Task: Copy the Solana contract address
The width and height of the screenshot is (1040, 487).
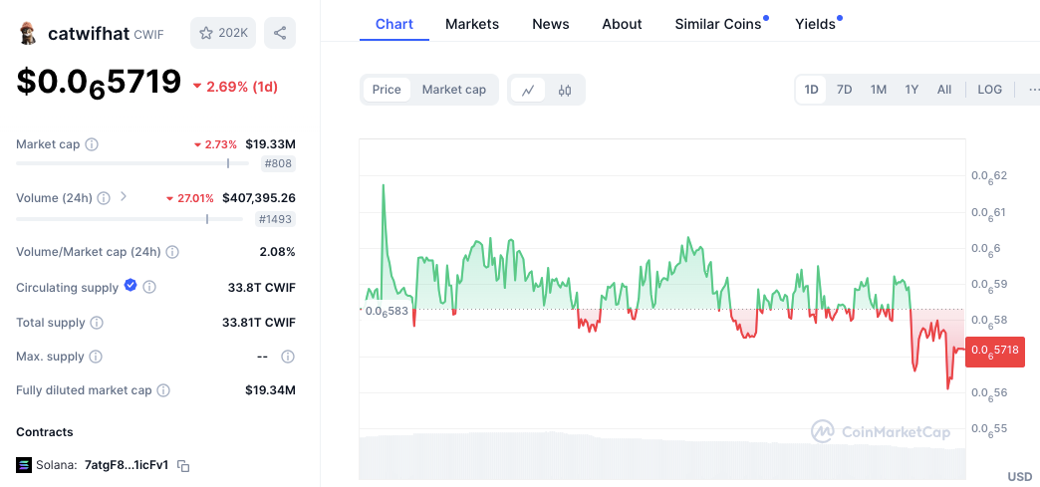Action: pos(183,466)
